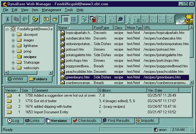Image resolution: width=196 pixels, height=134 pixels.
Task: Switch to the WWW tab
Action: pyautogui.click(x=17, y=79)
